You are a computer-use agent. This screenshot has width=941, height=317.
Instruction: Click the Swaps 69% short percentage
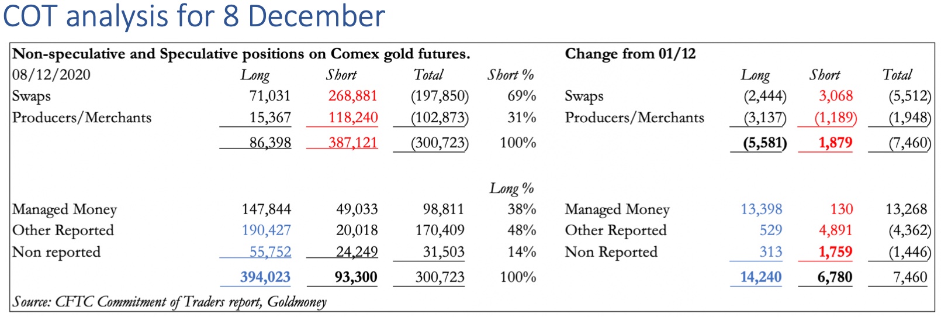pyautogui.click(x=521, y=96)
